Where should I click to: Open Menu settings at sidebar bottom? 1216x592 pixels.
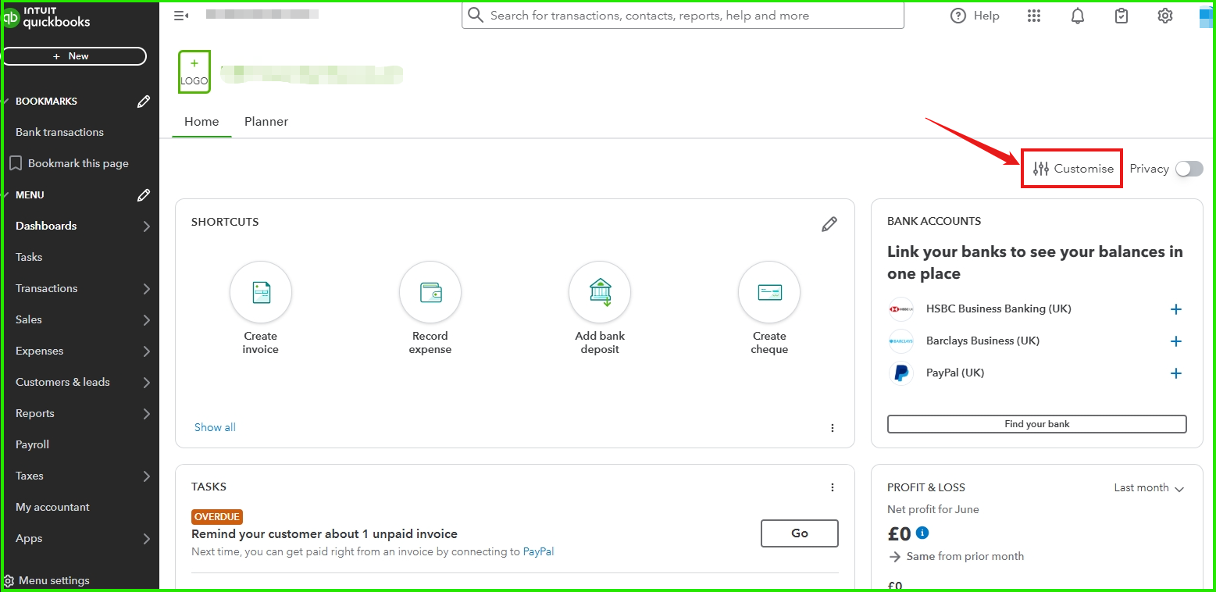tap(47, 580)
